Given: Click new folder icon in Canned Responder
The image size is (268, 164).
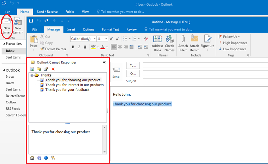Looking at the screenshot, I should click(39, 69).
